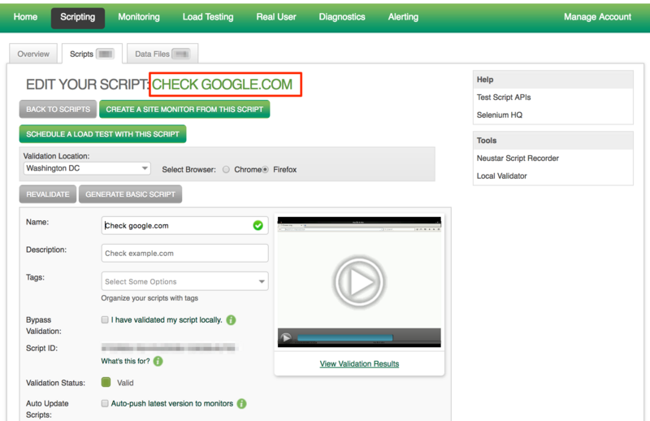The width and height of the screenshot is (650, 421).
Task: Switch to Overview tab
Action: pyautogui.click(x=33, y=54)
